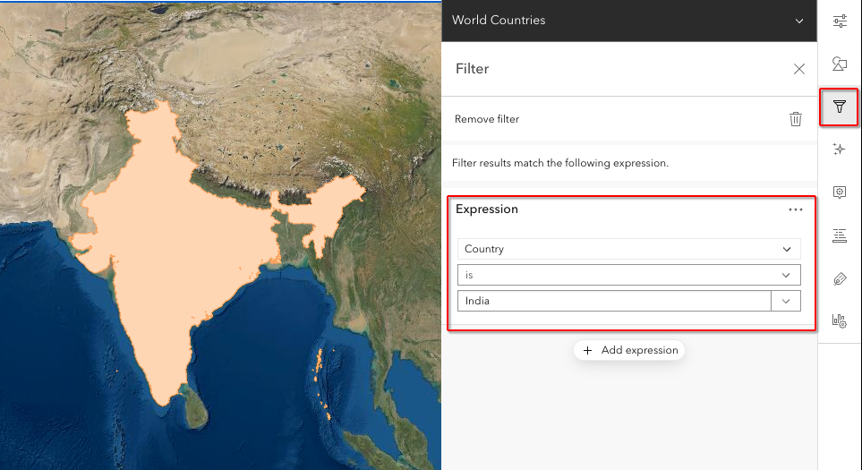Open the Pop-ups configuration icon

pyautogui.click(x=840, y=192)
